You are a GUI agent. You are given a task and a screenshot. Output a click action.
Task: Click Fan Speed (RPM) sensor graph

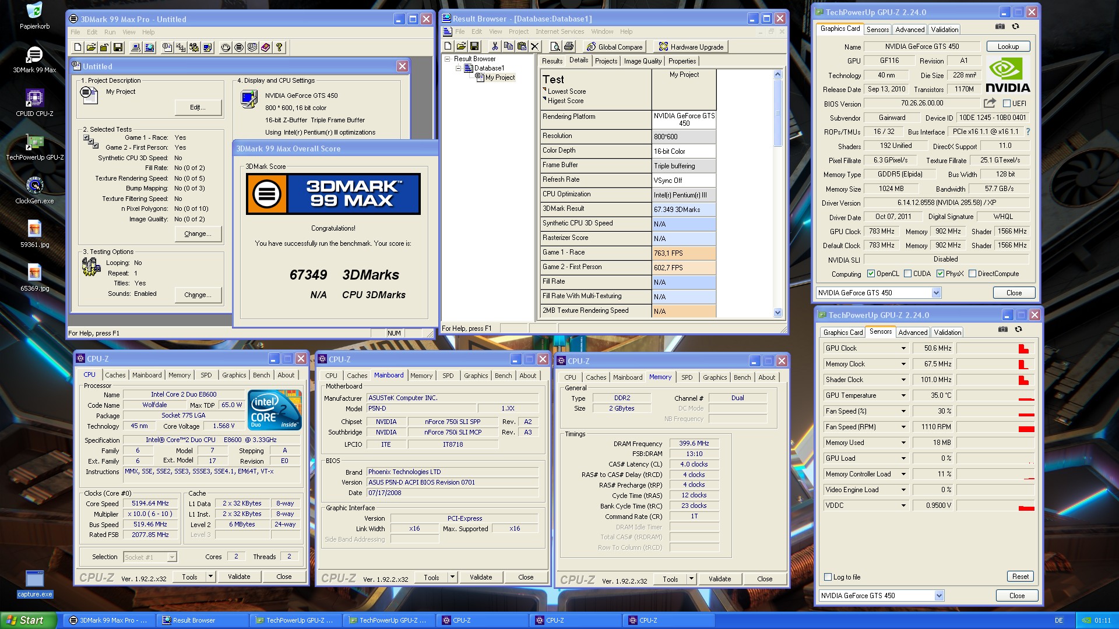(995, 427)
